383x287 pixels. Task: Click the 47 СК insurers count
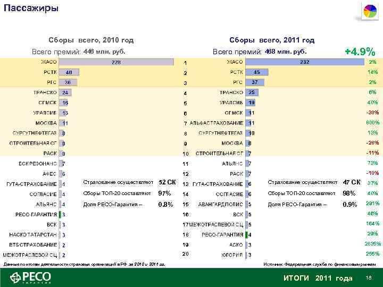(x=352, y=182)
